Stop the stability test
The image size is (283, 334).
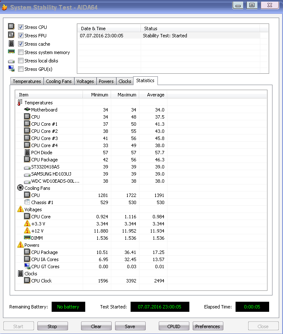point(52,326)
